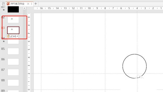This screenshot has height=92, width=163.
Task: Select slide 82 thumbnail with small circle
Action: (x=13, y=20)
